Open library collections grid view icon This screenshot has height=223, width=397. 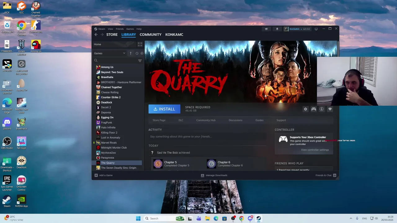140,44
